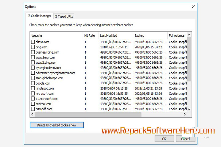The image size is (221, 147).
Task: Sort by Hit Rate column header
Action: (x=91, y=36)
